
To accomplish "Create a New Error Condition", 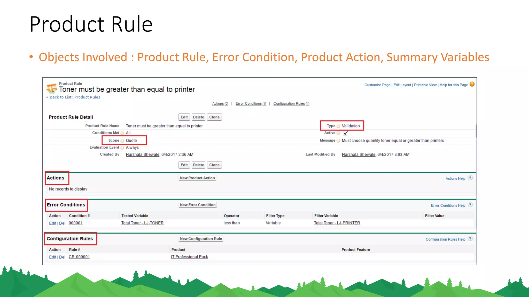I will tap(198, 205).
